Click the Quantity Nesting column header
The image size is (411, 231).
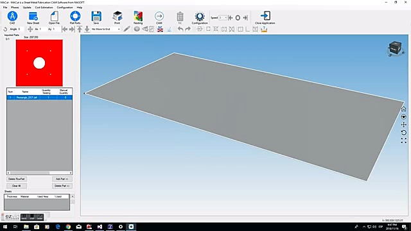click(x=46, y=91)
